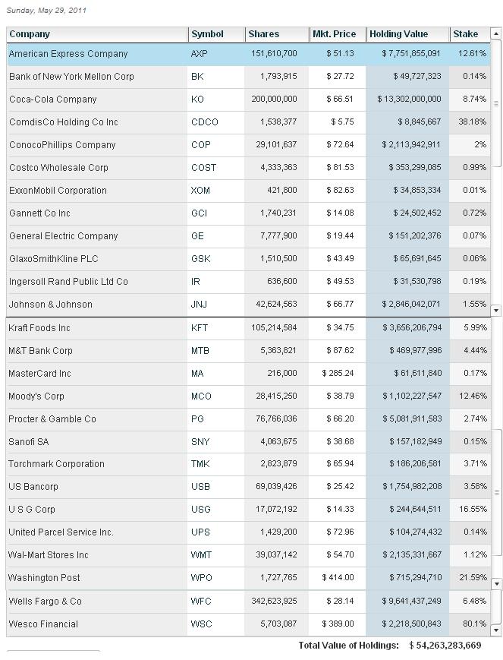Viewport: 503px width, 660px height.
Task: Click scrollbar down arrow beside Johnson & Johnson
Action: click(496, 311)
